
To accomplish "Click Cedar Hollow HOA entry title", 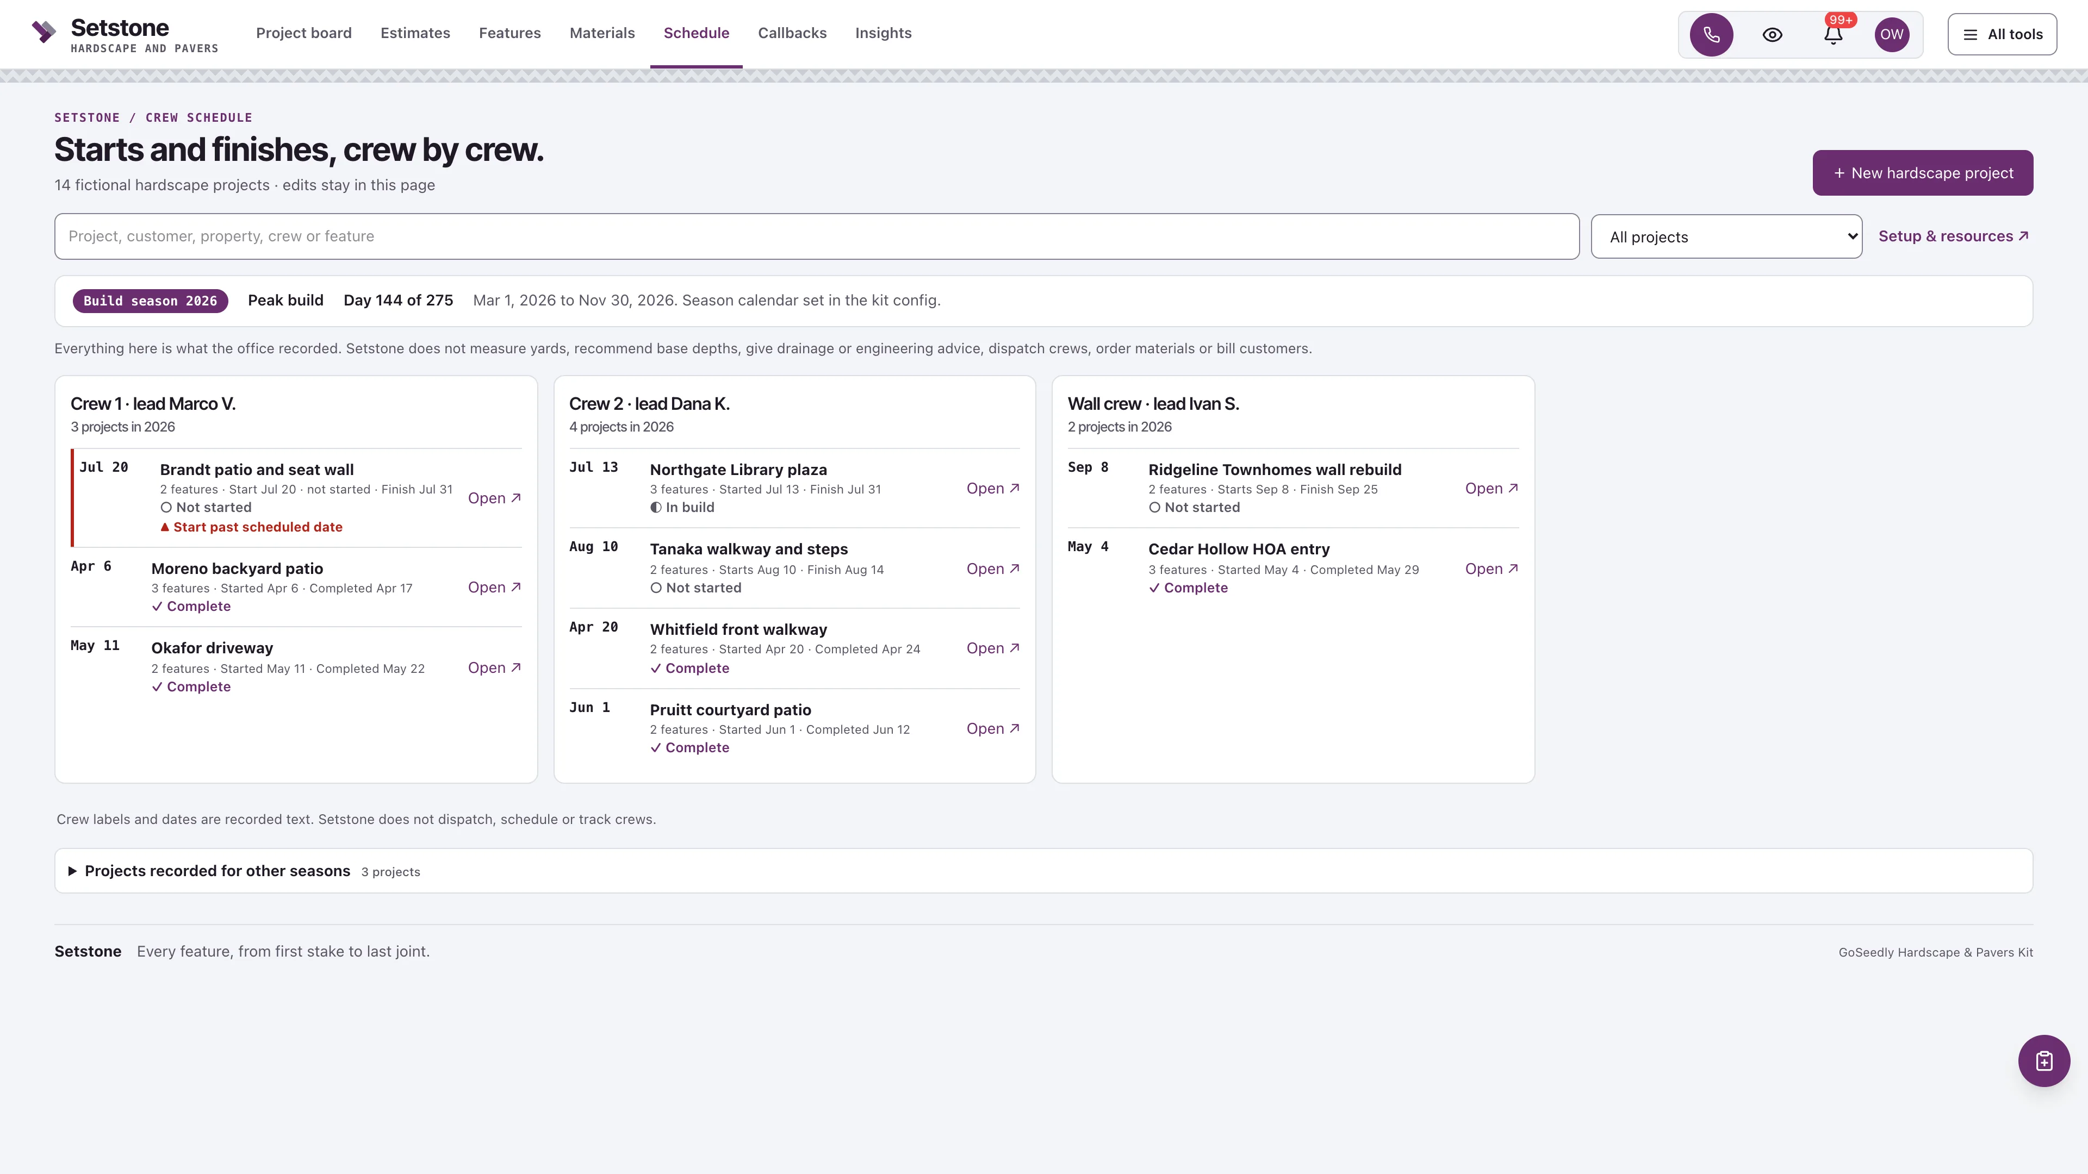I will pos(1239,549).
